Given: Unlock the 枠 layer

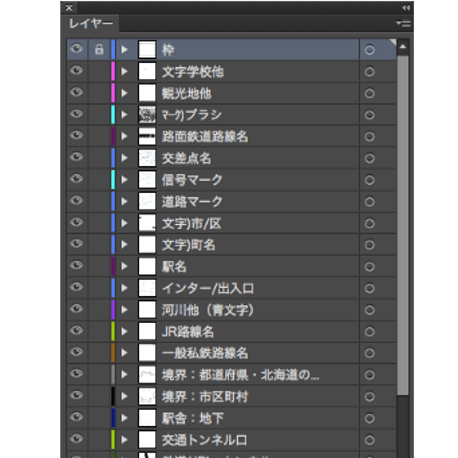Looking at the screenshot, I should 99,49.
